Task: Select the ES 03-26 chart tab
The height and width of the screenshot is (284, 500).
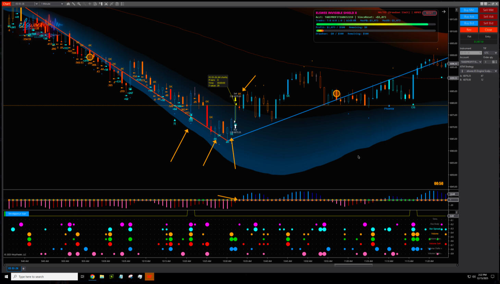Action: (13, 268)
